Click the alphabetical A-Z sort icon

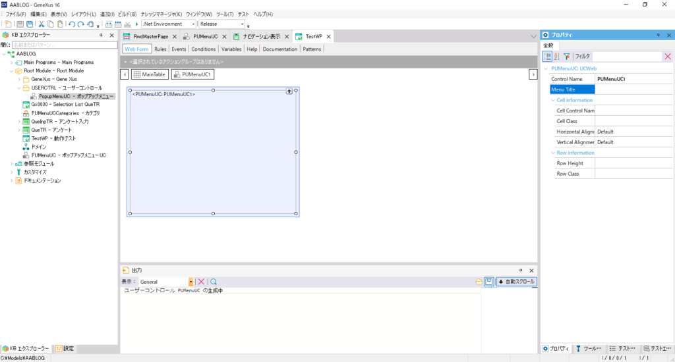pos(556,57)
